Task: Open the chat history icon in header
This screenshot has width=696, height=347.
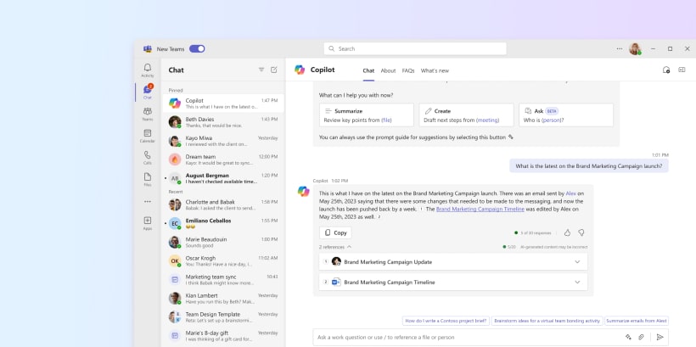Action: click(666, 70)
